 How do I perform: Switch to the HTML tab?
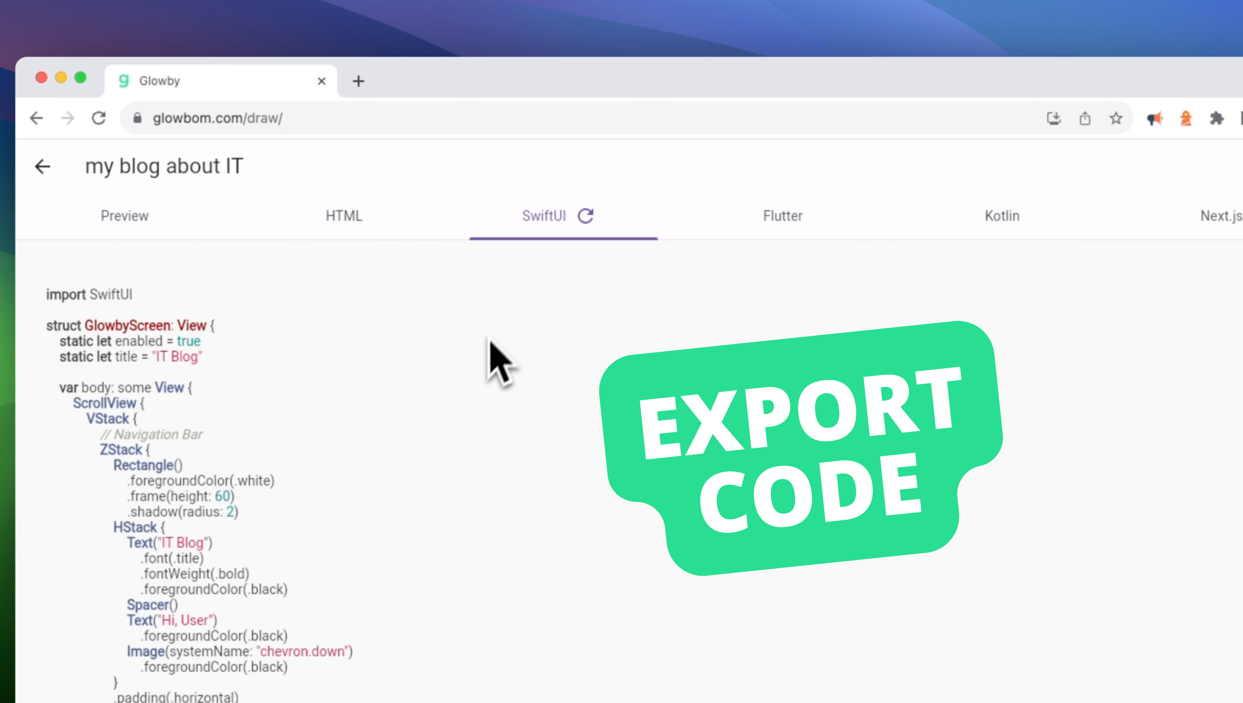(344, 216)
